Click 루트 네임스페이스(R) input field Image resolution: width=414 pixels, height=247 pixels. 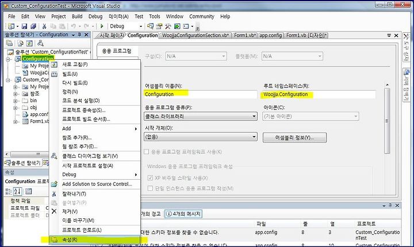point(319,94)
